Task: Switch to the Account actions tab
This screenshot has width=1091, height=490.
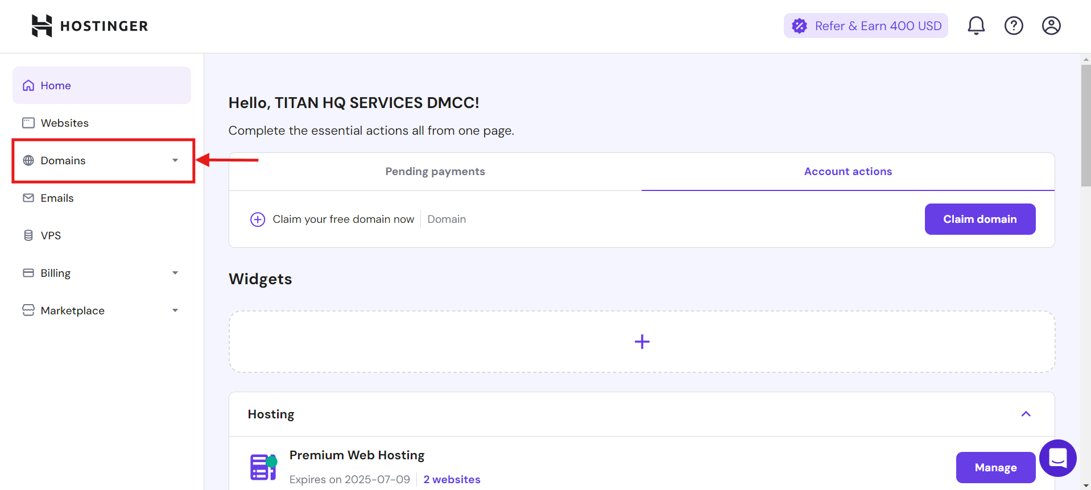Action: (848, 172)
